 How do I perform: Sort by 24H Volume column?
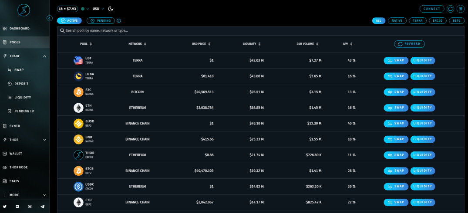307,44
